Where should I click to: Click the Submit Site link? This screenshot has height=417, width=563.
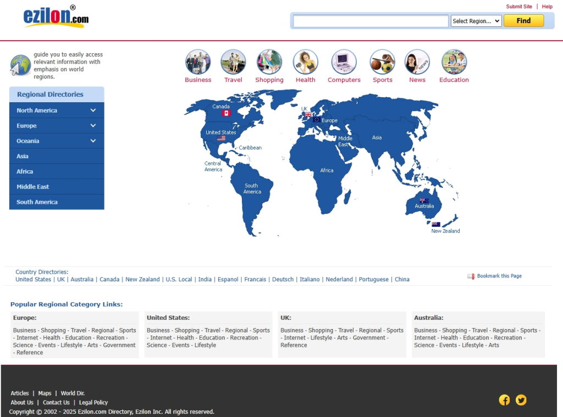[519, 7]
